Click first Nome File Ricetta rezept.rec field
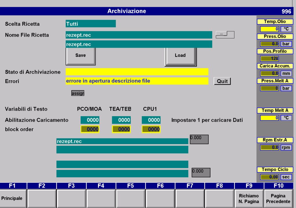296x208 pixels. (139, 35)
